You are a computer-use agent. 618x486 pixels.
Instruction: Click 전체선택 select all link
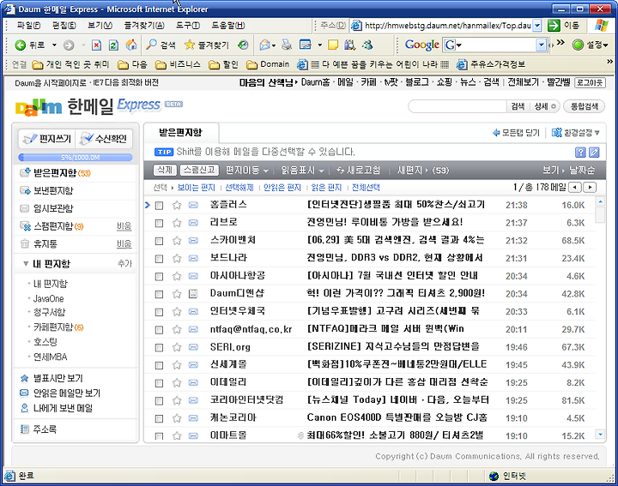(x=366, y=188)
